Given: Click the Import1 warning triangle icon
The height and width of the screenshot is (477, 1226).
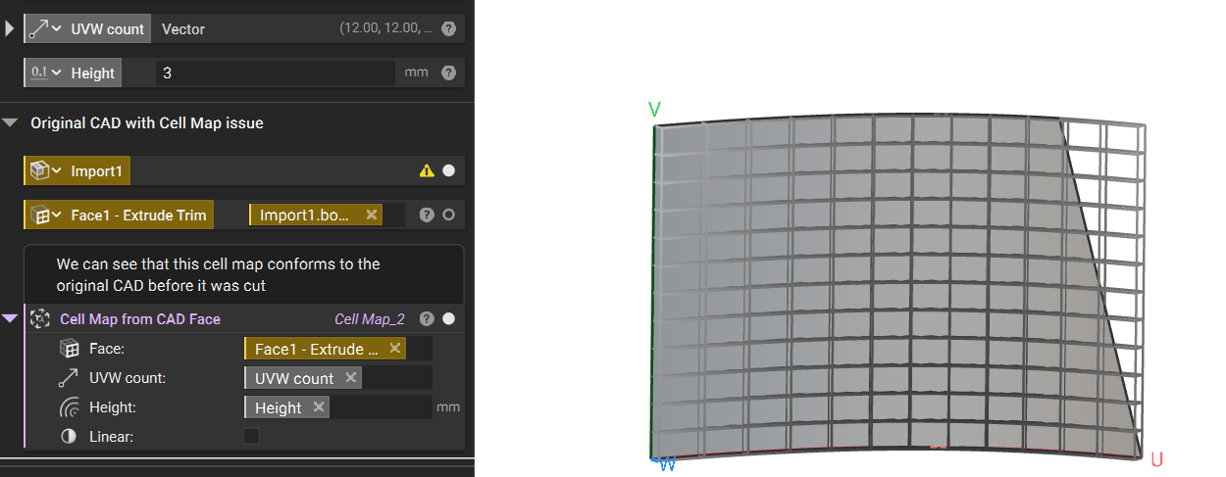Looking at the screenshot, I should [x=427, y=170].
